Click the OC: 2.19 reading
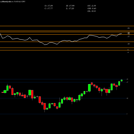 [x=92, y=6]
